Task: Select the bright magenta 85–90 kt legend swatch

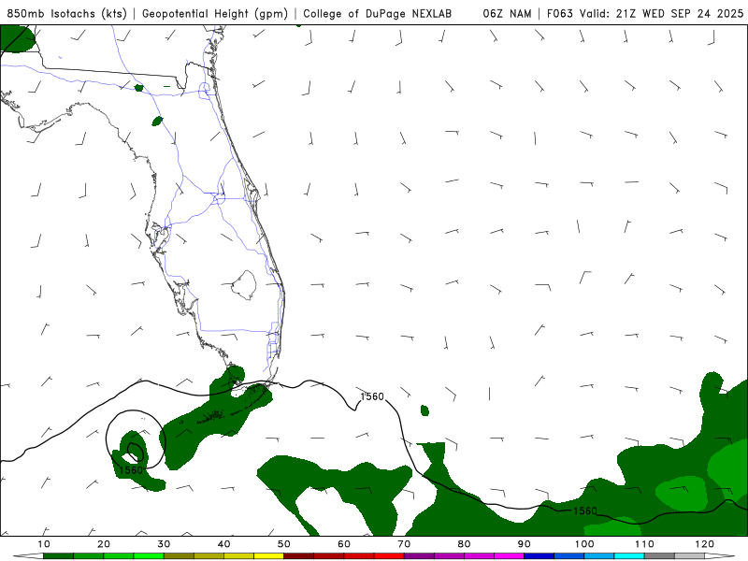Action: point(509,556)
